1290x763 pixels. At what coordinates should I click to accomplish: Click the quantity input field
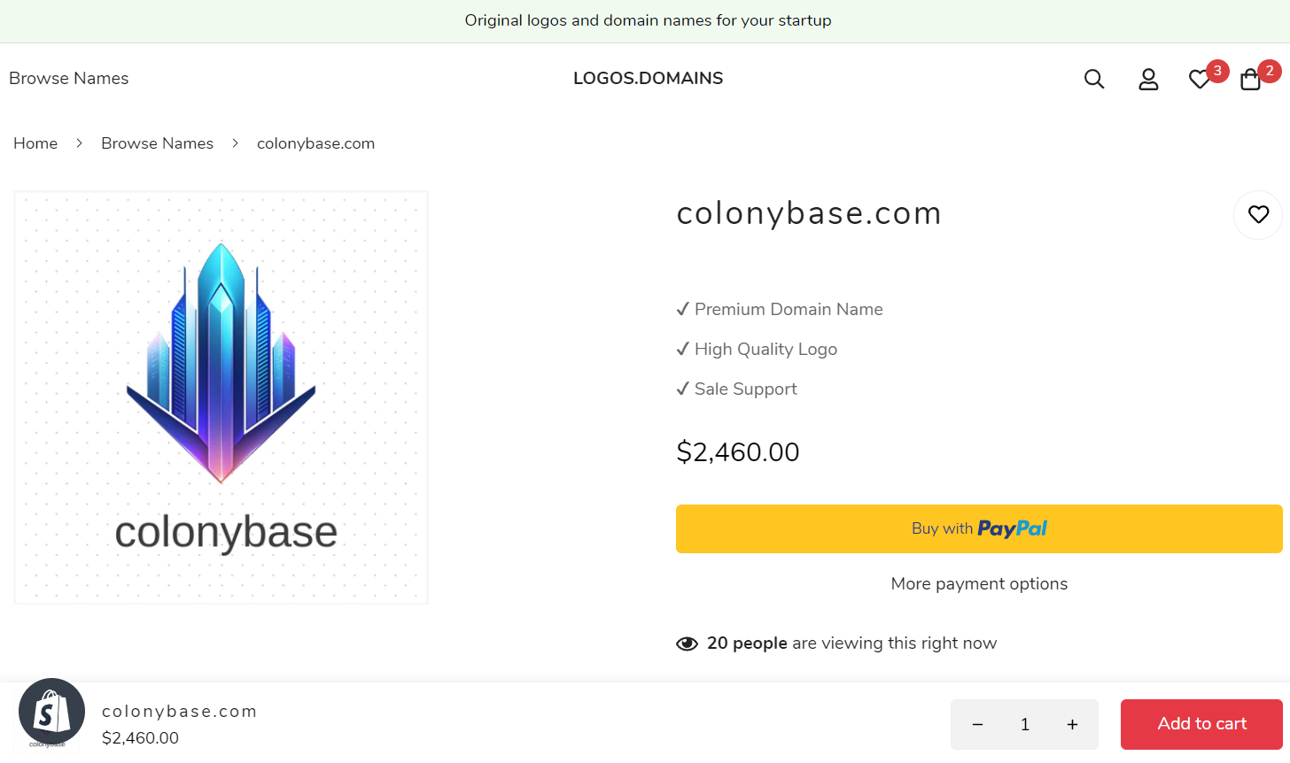pyautogui.click(x=1025, y=725)
